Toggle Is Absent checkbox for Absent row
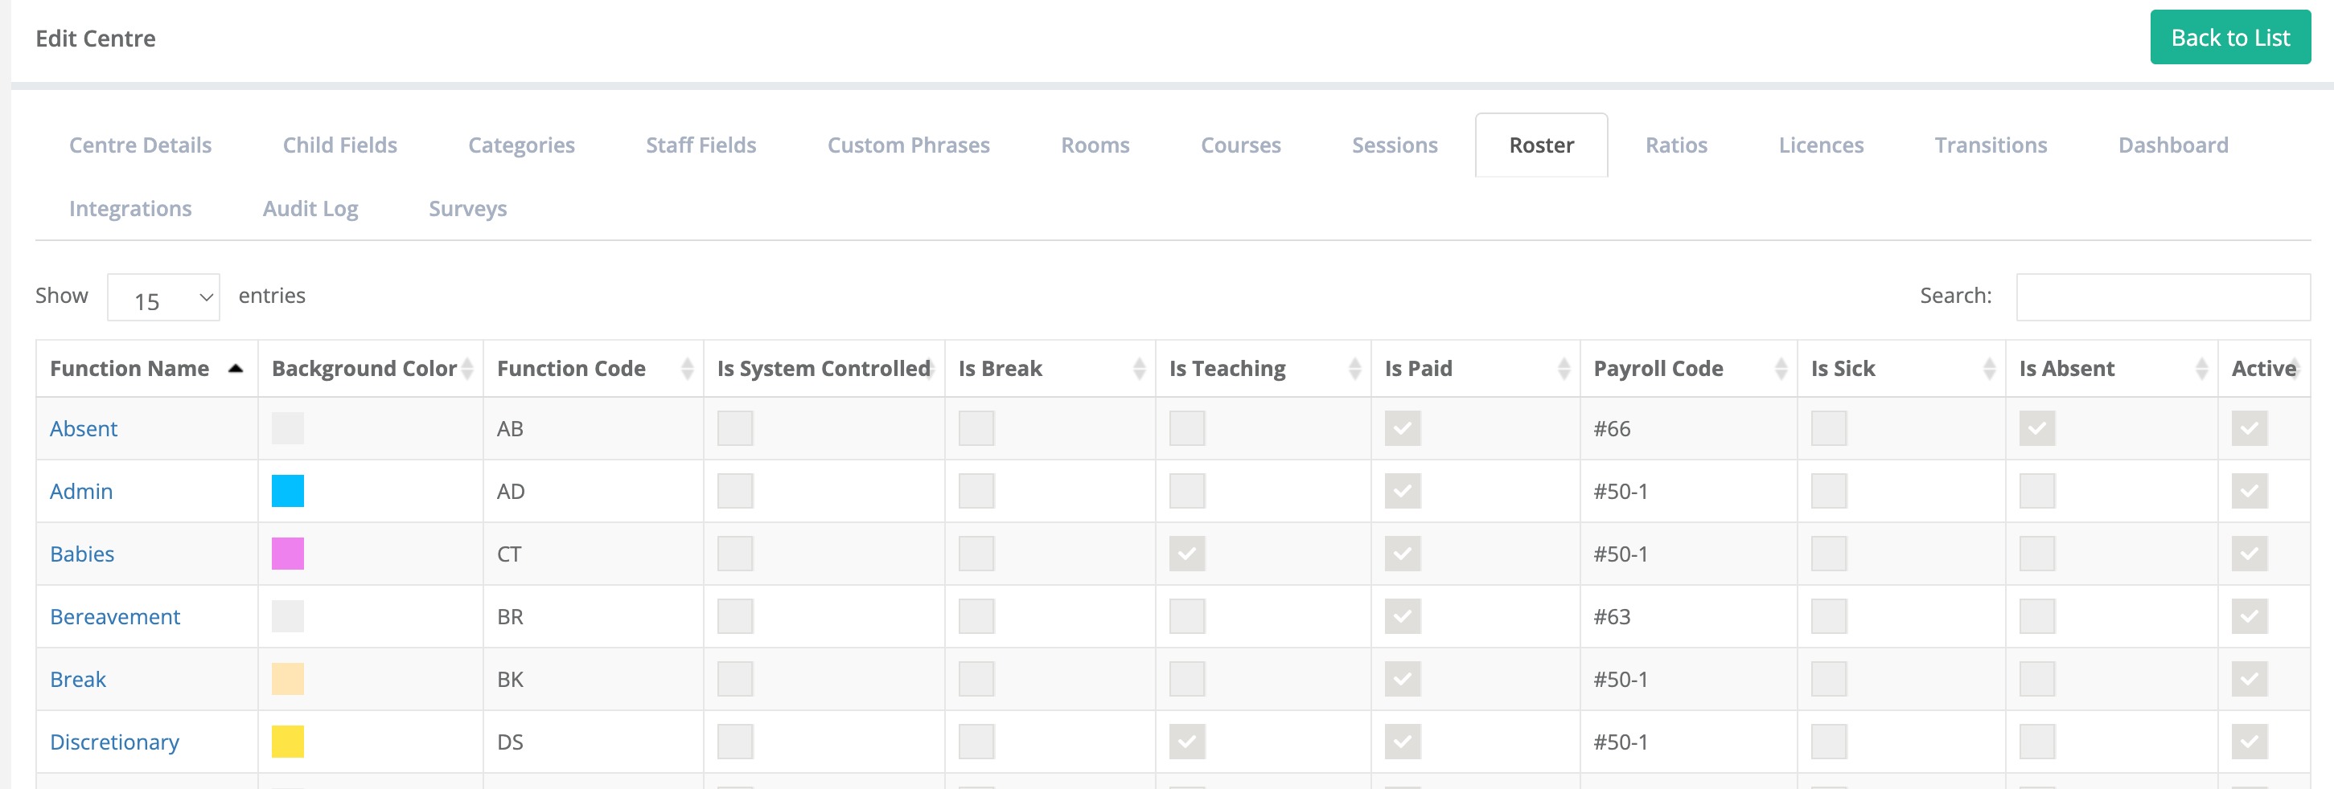The width and height of the screenshot is (2334, 789). point(2036,428)
